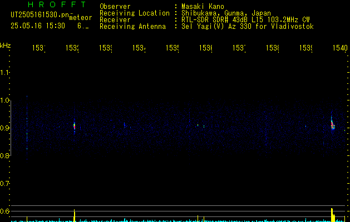Click the yellow intensity peak below the 1540 echo

click(x=333, y=215)
